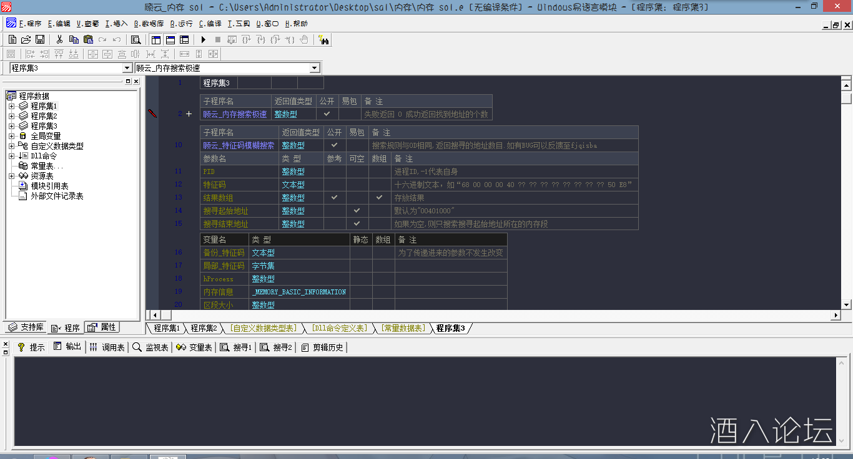Screen dimensions: 853x459
Task: Click the Paste clipboard icon
Action: 88,40
